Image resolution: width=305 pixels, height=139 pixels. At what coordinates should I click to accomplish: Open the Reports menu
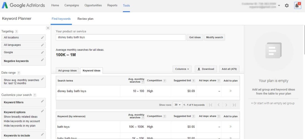click(112, 6)
